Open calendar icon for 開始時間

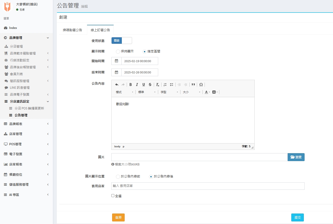coord(116,61)
